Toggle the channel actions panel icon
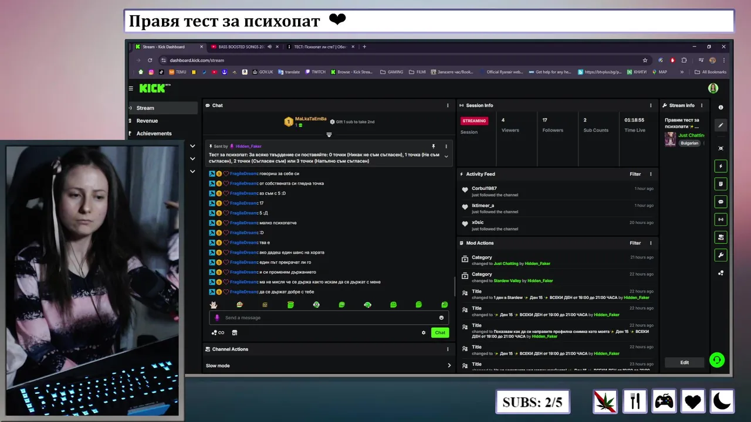This screenshot has width=751, height=422. [721, 237]
